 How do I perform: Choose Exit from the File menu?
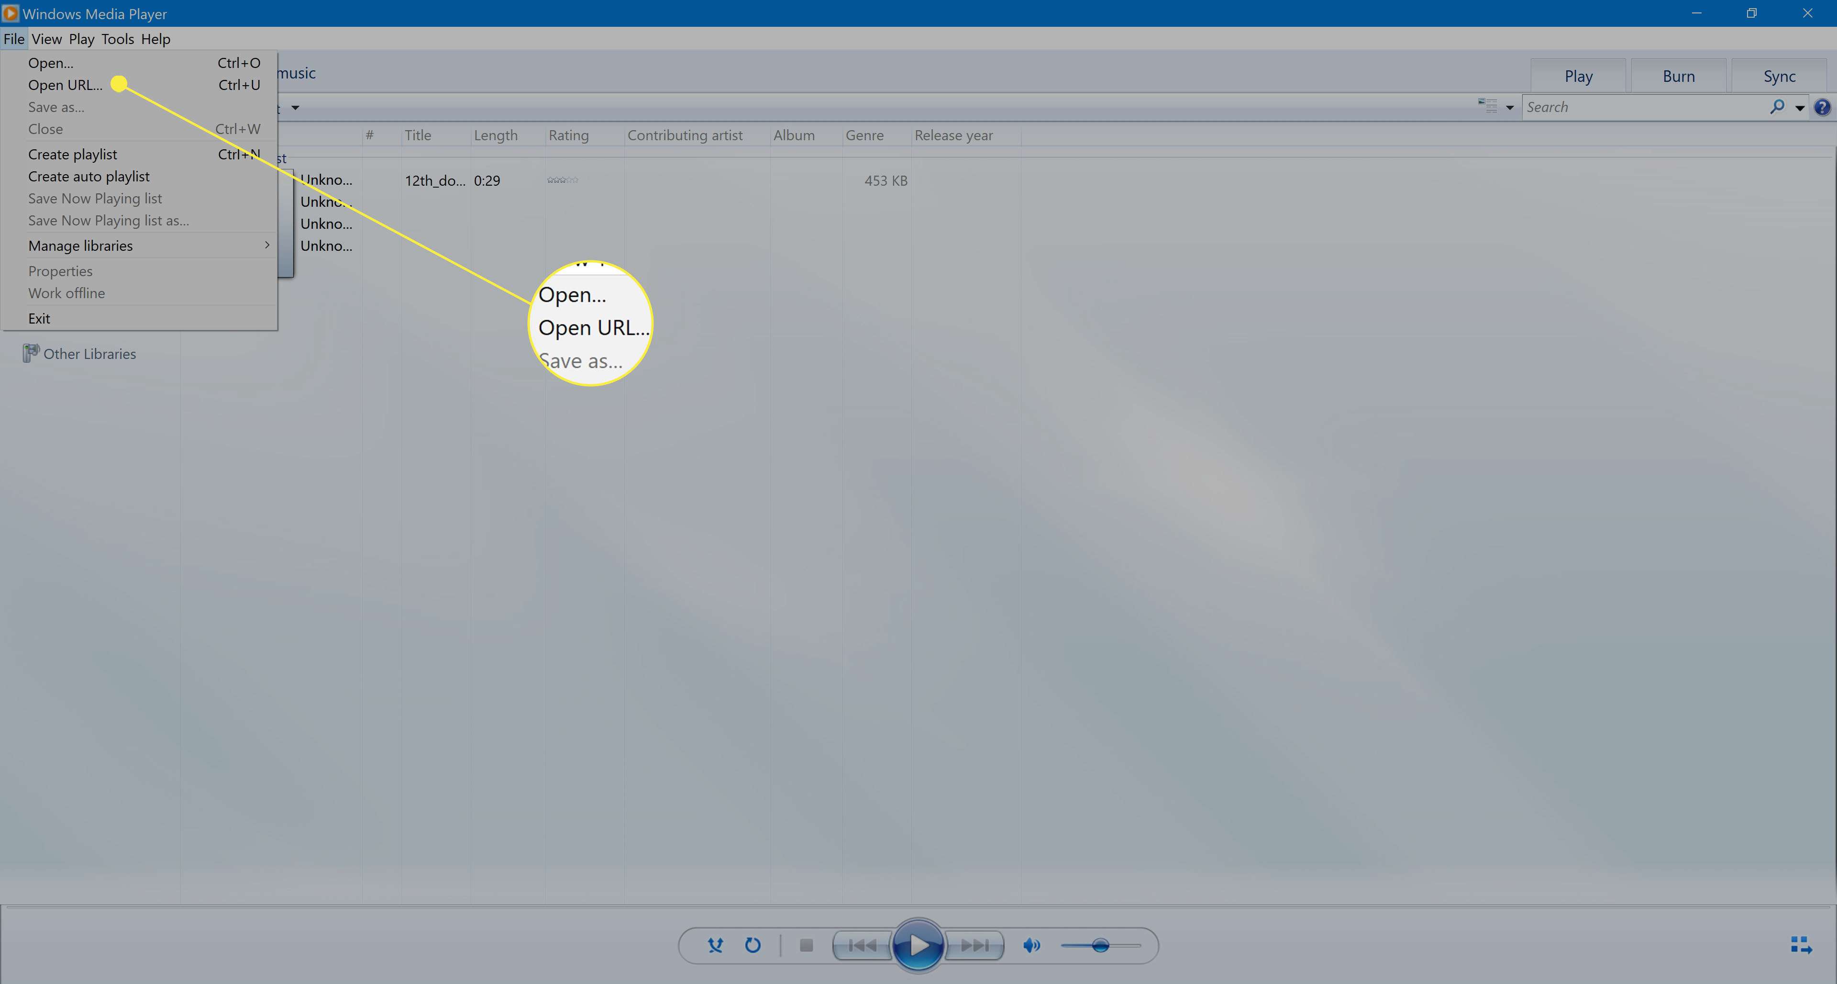(x=139, y=318)
